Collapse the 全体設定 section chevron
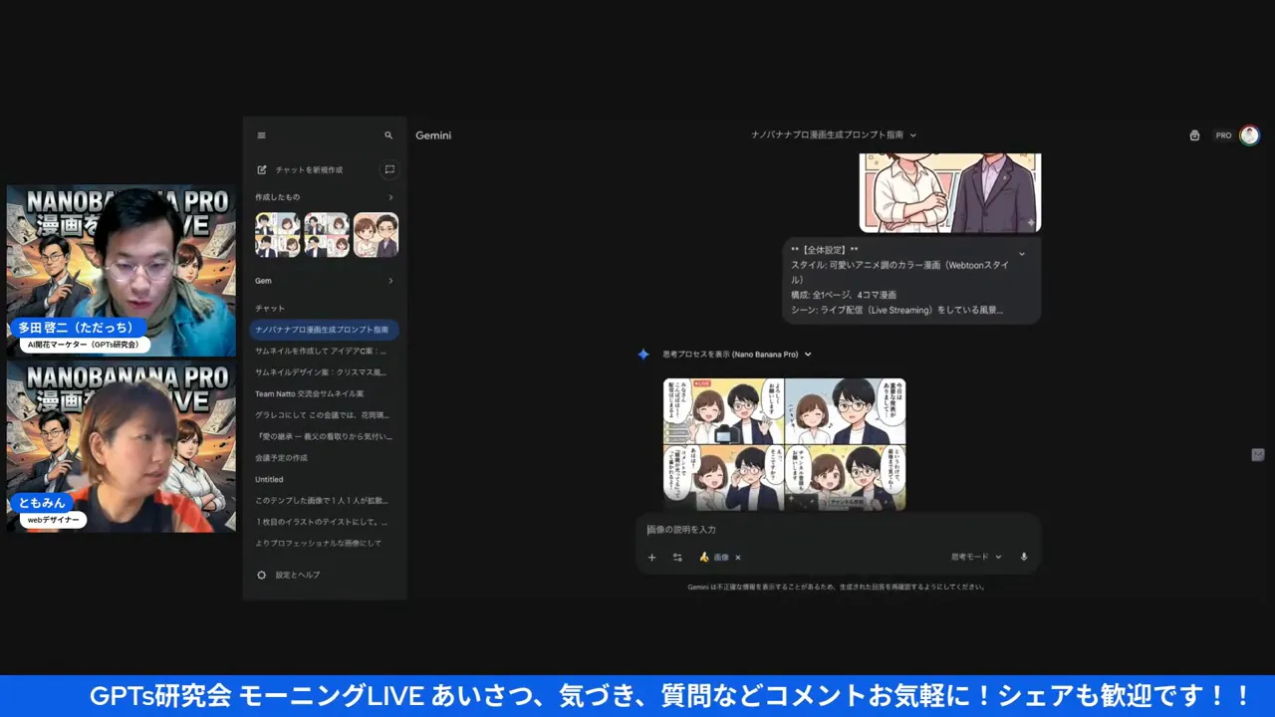The image size is (1275, 717). 1022,253
